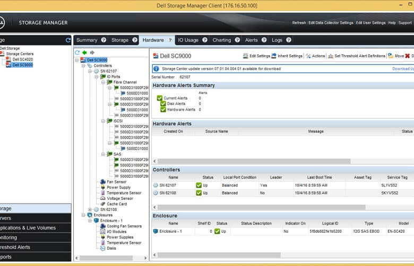This screenshot has height=266, width=414.
Task: Go back with the green back arrow
Action: [84, 53]
